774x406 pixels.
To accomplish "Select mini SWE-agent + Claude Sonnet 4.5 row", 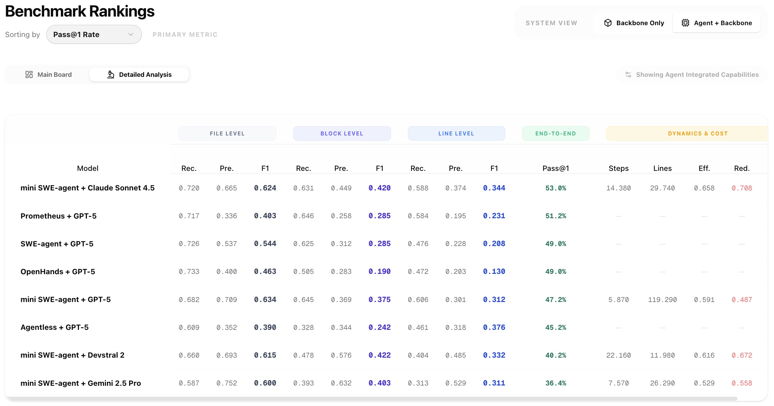I will pos(87,188).
